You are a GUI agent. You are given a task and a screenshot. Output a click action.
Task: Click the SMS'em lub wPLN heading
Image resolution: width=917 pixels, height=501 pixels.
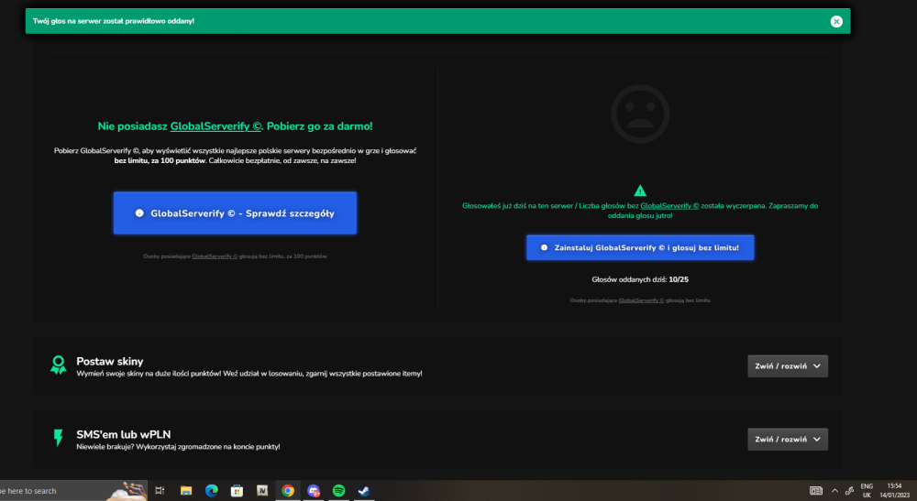click(124, 434)
